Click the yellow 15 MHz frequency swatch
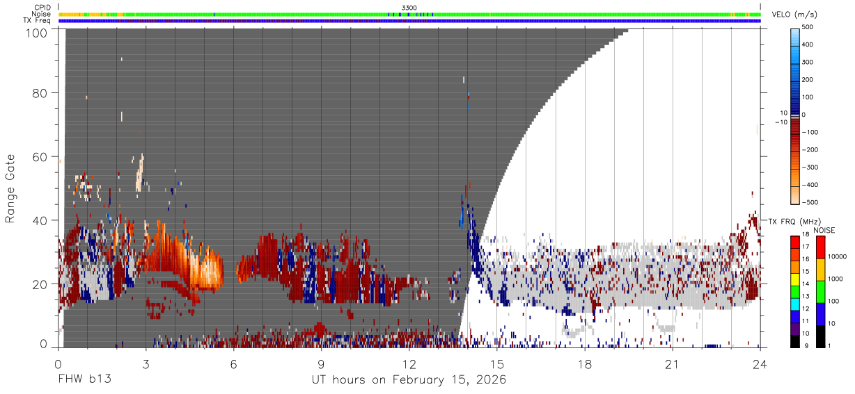This screenshot has height=394, width=855. (x=795, y=279)
